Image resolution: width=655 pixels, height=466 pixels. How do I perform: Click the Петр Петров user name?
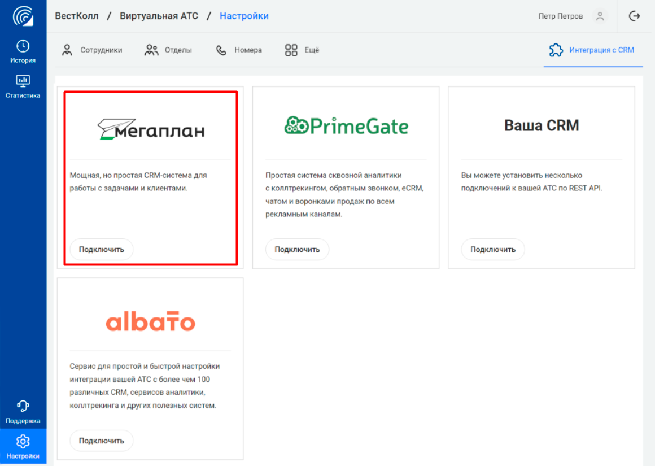560,16
